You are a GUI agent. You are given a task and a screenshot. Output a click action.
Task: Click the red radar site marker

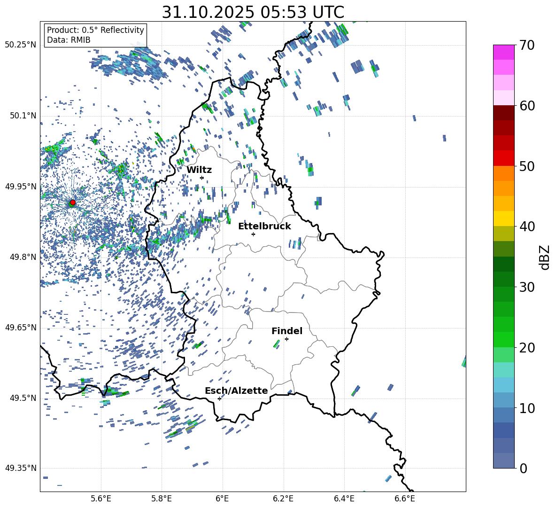(x=72, y=203)
